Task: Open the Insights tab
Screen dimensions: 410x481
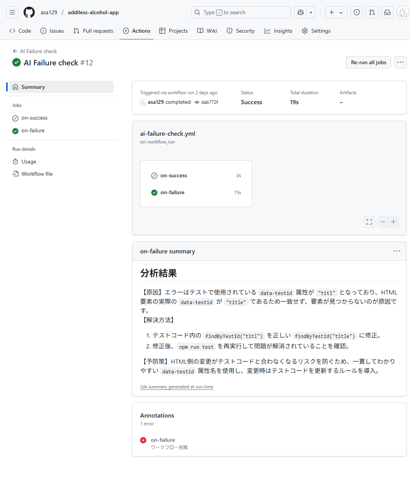Action: [x=278, y=31]
